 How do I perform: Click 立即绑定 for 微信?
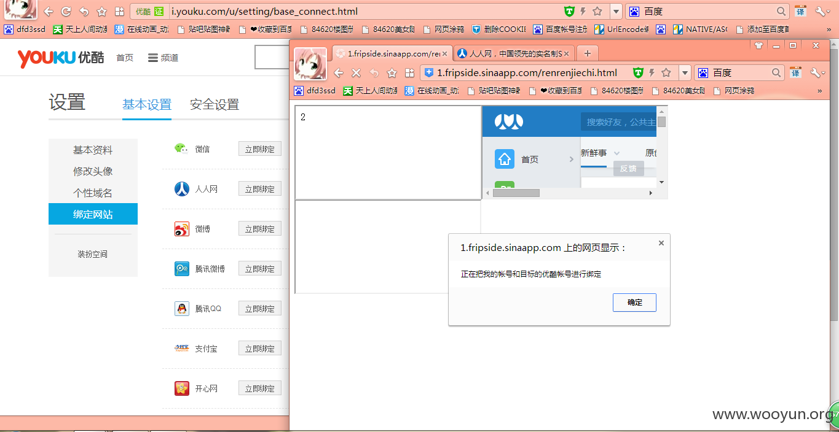click(x=259, y=149)
